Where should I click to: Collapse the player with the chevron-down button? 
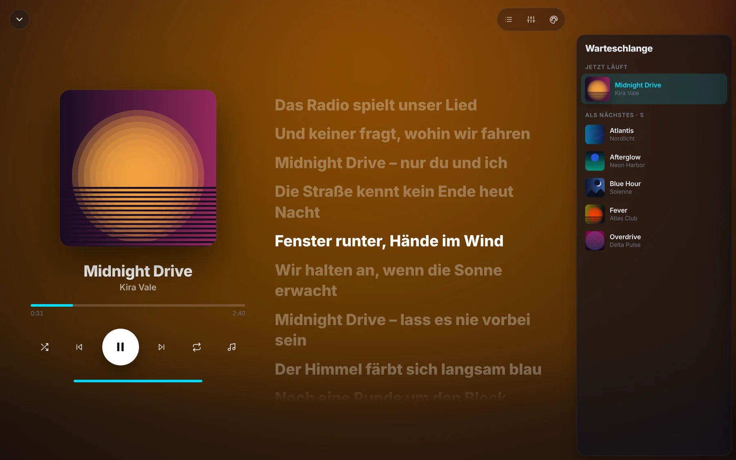click(x=19, y=19)
